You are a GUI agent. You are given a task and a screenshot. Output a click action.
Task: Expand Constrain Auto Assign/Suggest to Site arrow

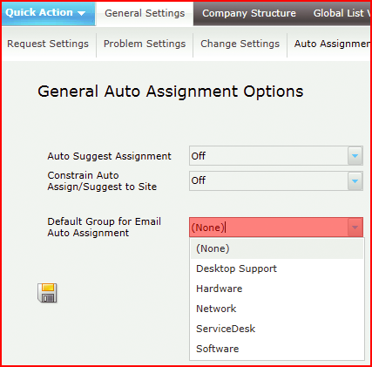tap(355, 180)
